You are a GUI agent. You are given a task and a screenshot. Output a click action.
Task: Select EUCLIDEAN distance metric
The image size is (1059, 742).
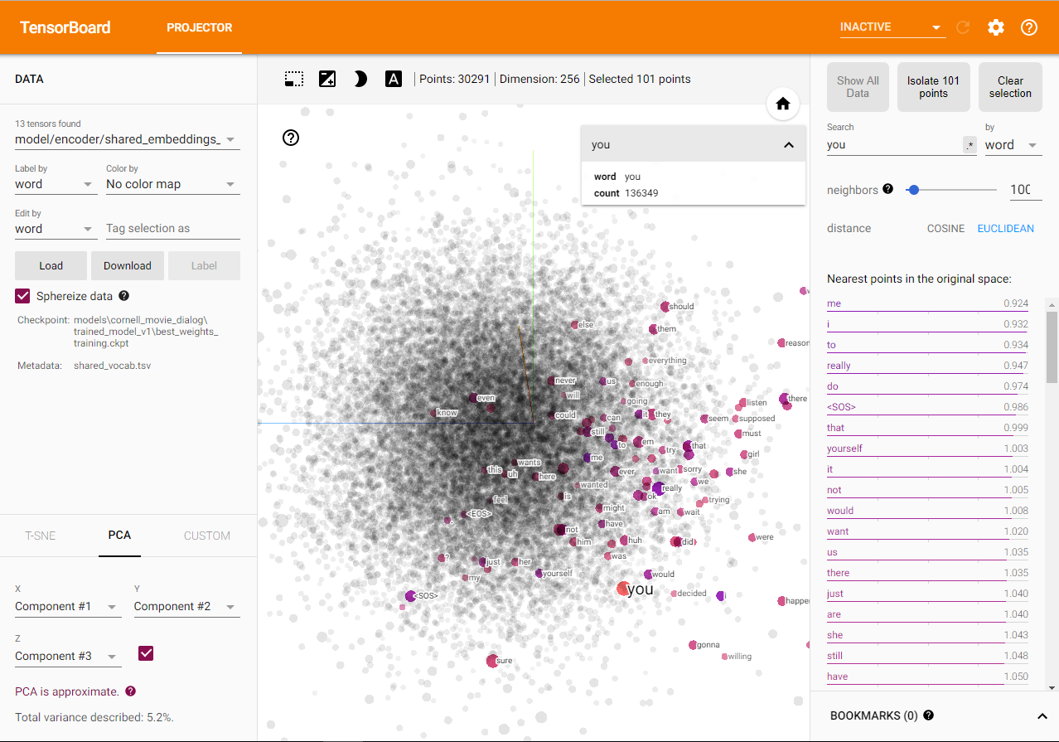[1006, 228]
